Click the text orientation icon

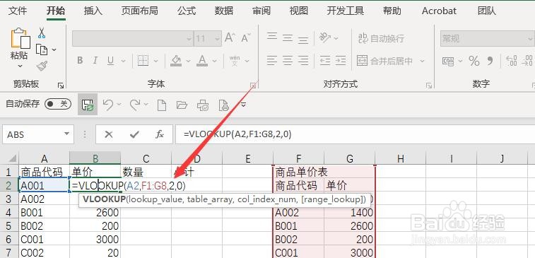coord(325,37)
